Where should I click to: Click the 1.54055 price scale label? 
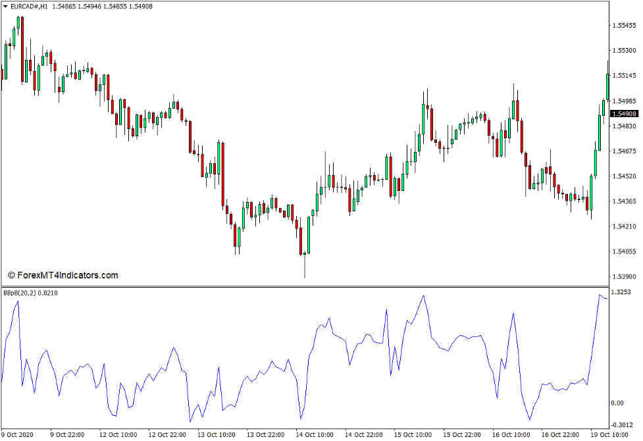coord(624,251)
